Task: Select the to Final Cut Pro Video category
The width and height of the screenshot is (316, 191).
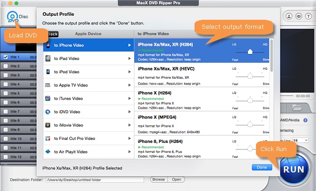Action: 88,138
